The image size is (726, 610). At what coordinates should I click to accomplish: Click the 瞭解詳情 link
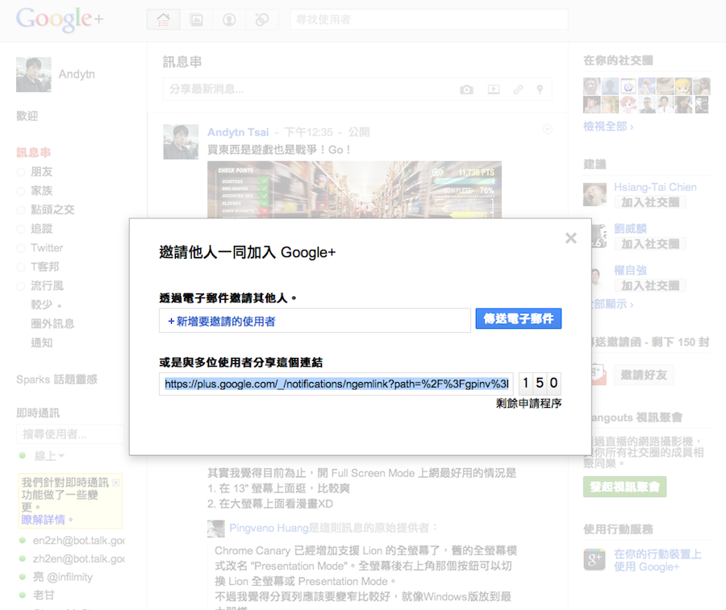click(44, 520)
